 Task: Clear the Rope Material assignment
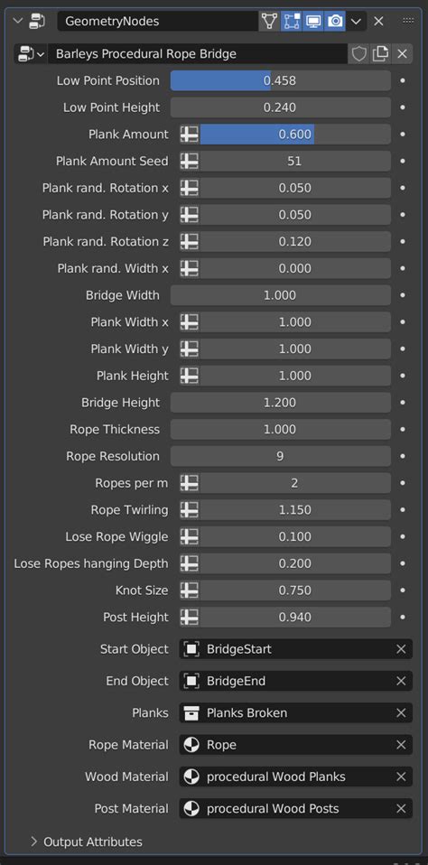(x=401, y=745)
